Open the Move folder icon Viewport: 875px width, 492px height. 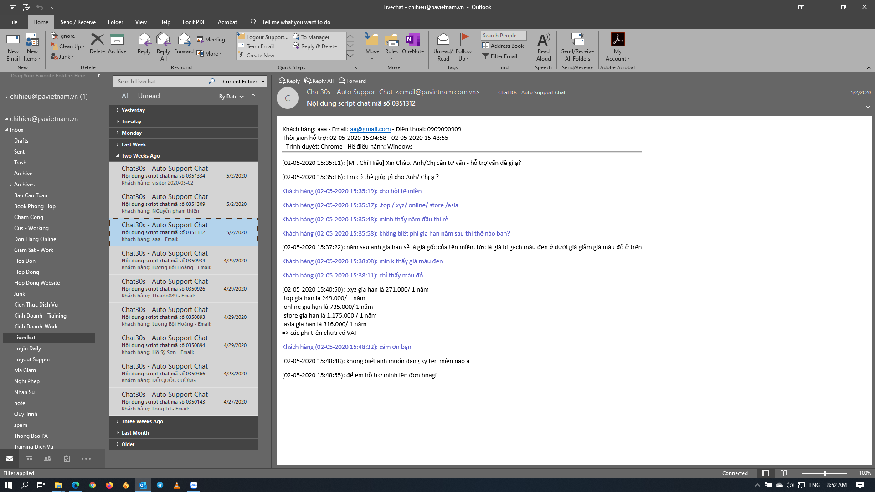(372, 40)
